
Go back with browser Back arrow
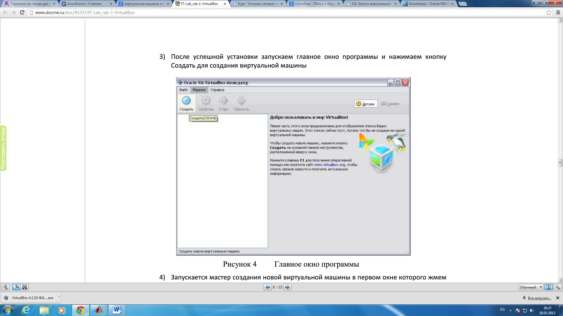[5, 12]
